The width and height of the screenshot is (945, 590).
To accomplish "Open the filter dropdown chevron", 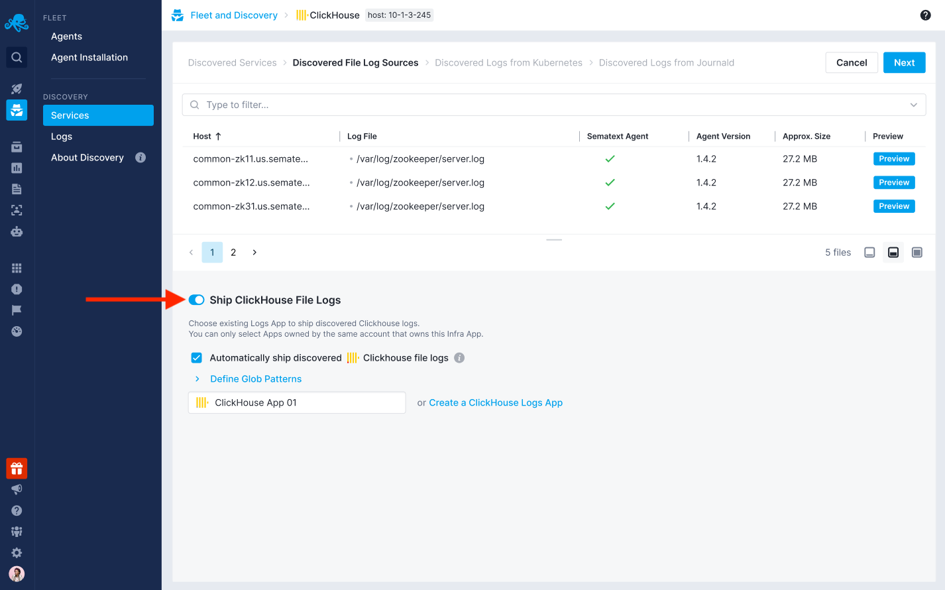I will (x=914, y=105).
